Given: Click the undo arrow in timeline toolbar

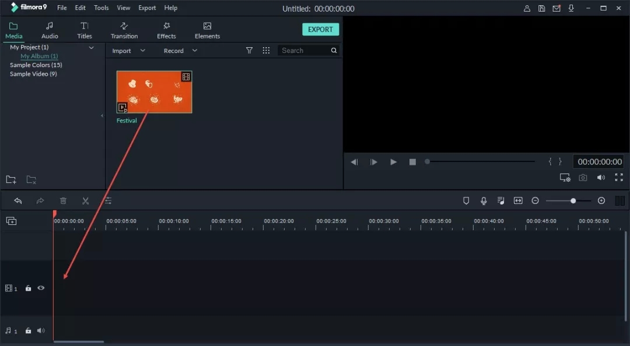Looking at the screenshot, I should click(x=18, y=201).
